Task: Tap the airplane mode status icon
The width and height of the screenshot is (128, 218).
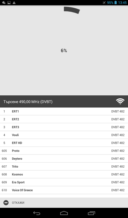Action: 104,3
